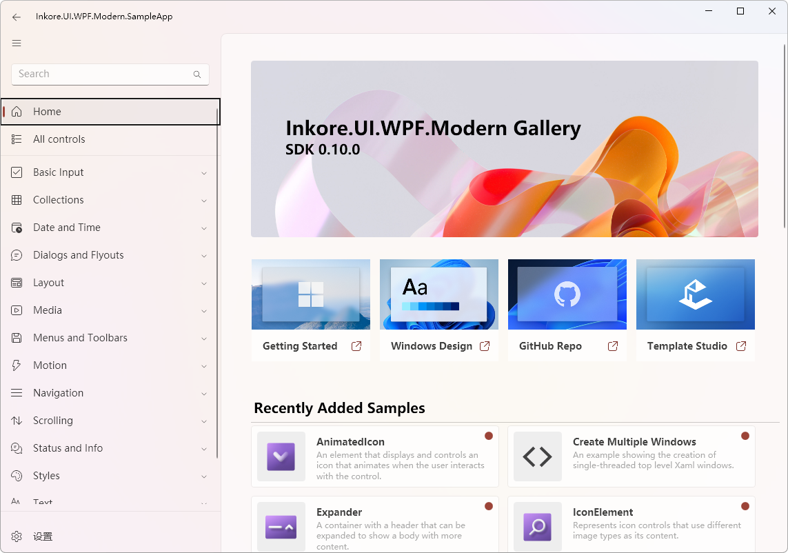Open the Create Multiple Windows sample card
This screenshot has height=553, width=788.
(x=632, y=456)
